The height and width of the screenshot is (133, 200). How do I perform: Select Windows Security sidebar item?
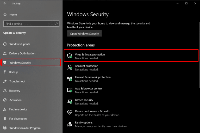20,63
